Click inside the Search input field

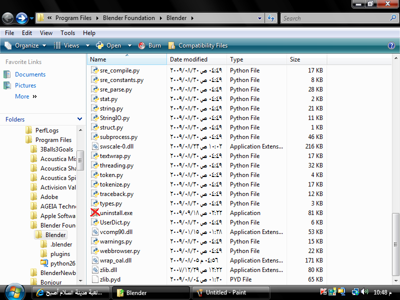(x=335, y=18)
